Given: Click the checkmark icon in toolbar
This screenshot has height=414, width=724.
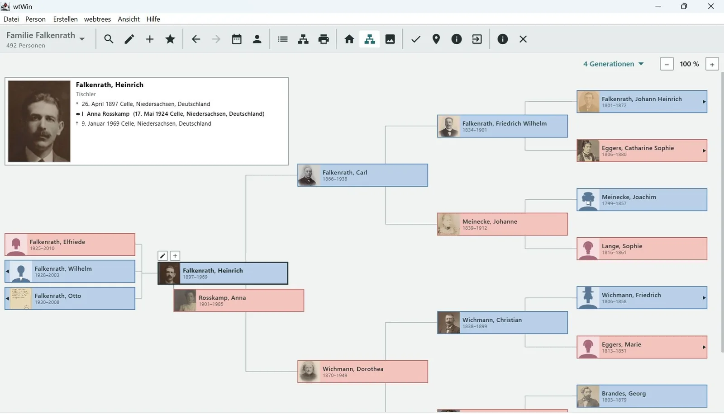Looking at the screenshot, I should [x=416, y=39].
